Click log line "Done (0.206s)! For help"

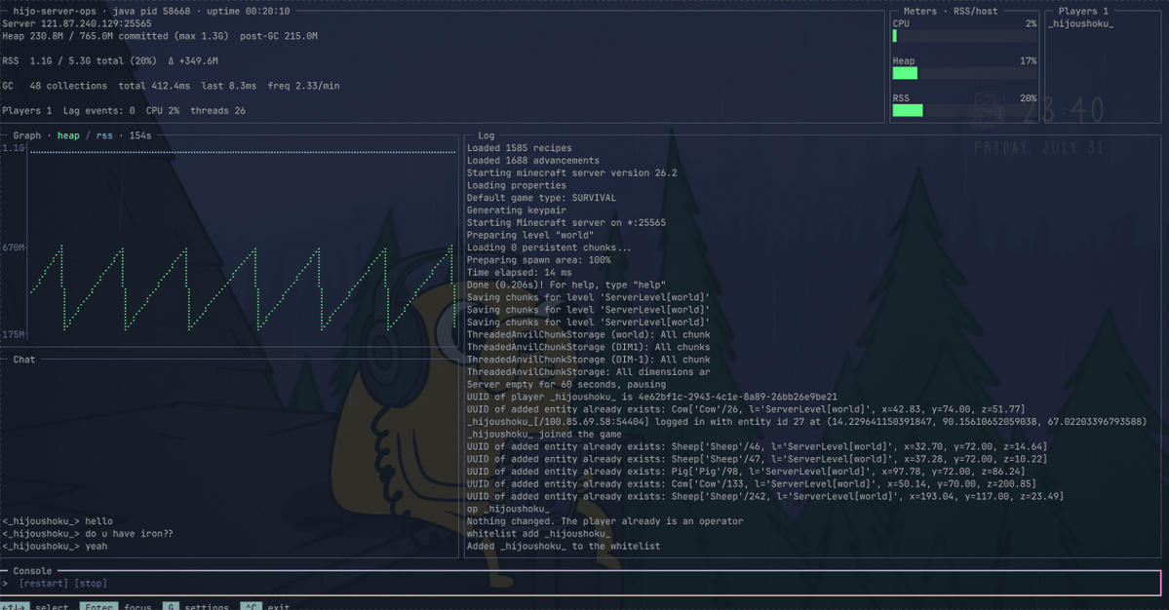[x=566, y=286]
